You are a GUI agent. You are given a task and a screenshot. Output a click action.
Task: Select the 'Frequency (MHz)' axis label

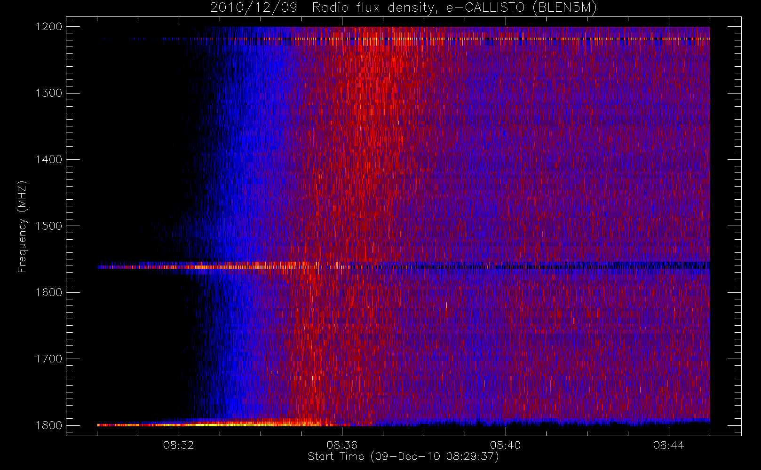(22, 227)
